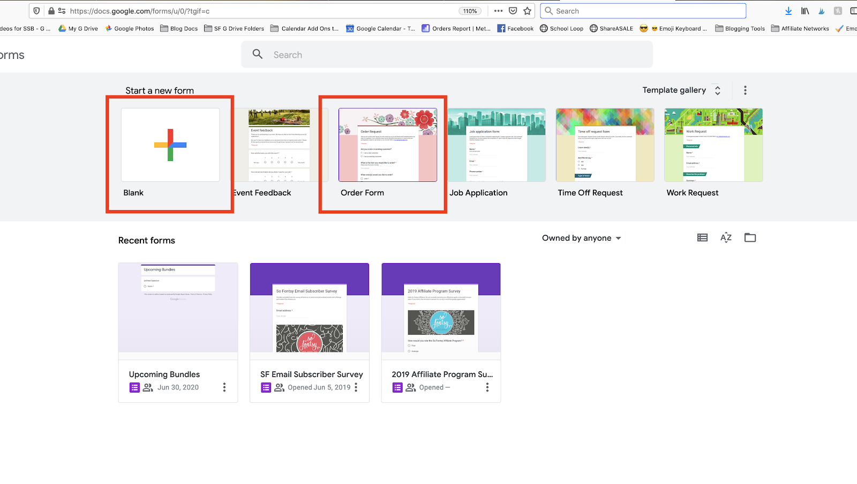Open the Affiliate Networks bookmark folder
This screenshot has width=857, height=484.
click(x=800, y=28)
